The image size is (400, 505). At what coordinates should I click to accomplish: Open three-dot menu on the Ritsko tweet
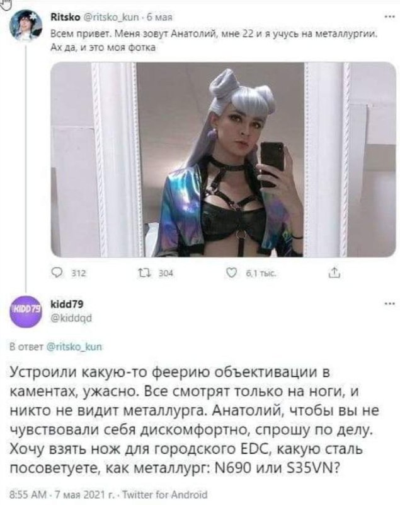click(389, 17)
